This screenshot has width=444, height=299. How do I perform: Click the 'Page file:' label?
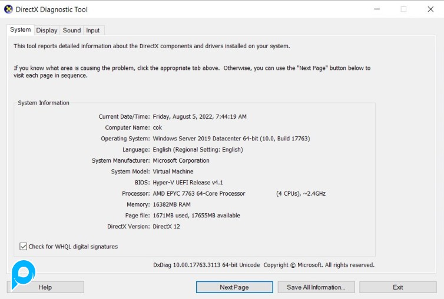pos(137,216)
